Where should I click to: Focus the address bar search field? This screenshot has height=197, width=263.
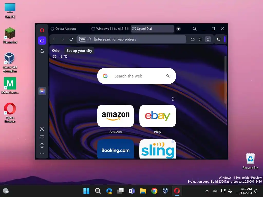tap(131, 39)
